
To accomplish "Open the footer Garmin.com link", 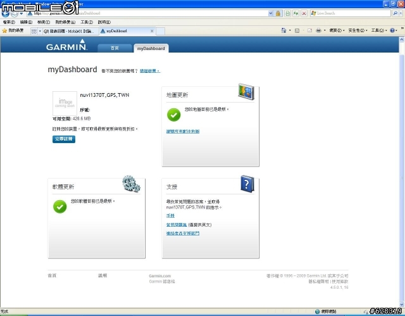I will pyautogui.click(x=160, y=276).
